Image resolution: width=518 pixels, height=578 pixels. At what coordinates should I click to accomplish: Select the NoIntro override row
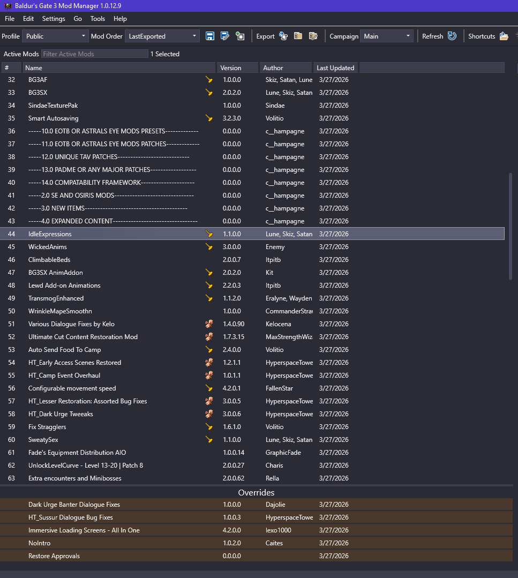[256, 543]
